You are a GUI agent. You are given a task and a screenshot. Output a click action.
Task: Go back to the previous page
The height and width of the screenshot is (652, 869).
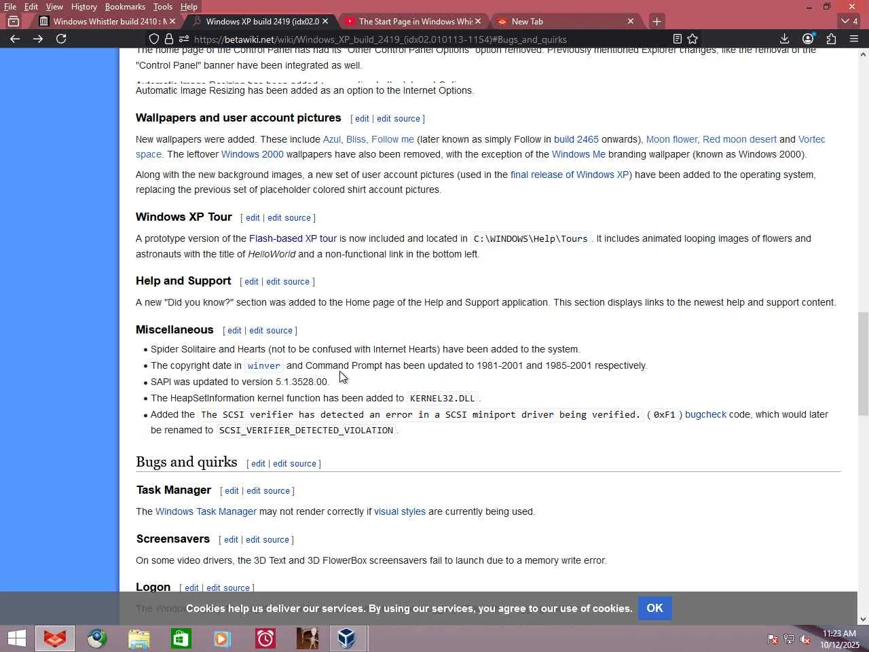[14, 39]
